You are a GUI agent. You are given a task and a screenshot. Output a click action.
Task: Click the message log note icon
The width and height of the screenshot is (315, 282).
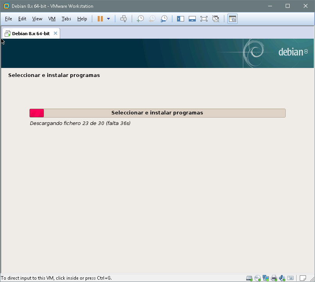(x=302, y=278)
